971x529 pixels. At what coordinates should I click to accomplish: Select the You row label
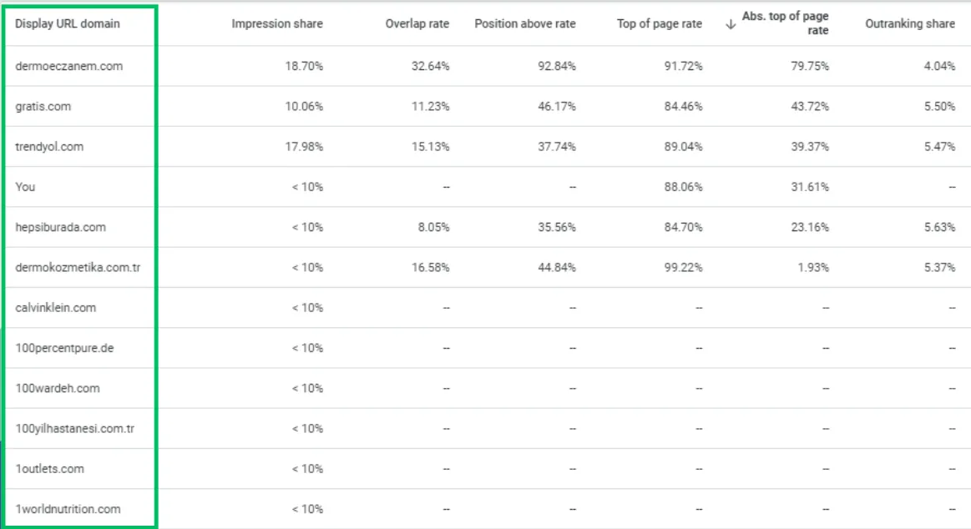point(25,187)
